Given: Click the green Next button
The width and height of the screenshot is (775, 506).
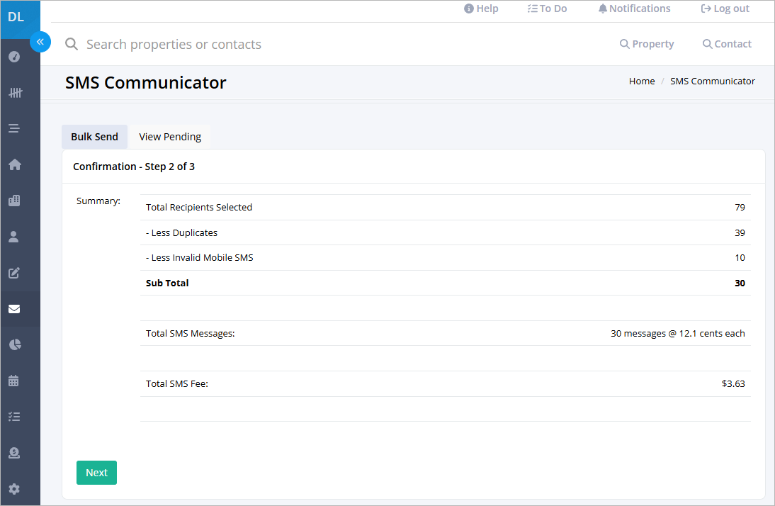Looking at the screenshot, I should (x=96, y=473).
